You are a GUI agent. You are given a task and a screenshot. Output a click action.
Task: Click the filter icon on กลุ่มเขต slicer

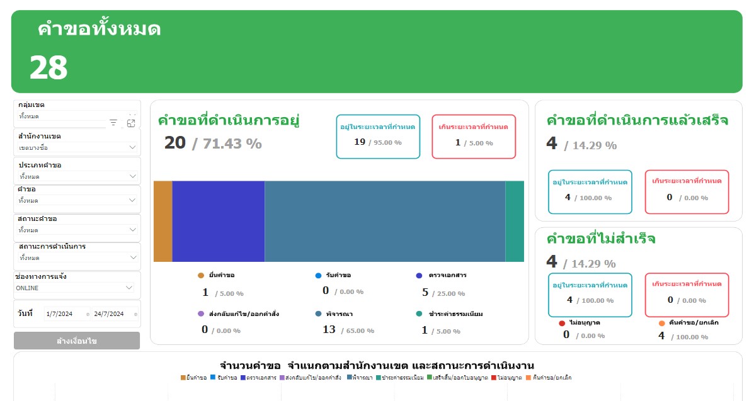tap(113, 123)
